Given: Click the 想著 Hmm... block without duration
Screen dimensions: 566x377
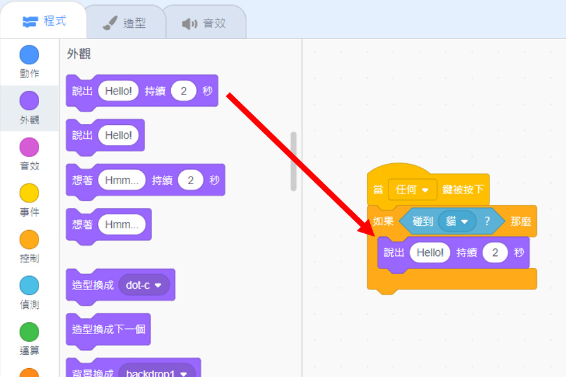Looking at the screenshot, I should point(109,225).
